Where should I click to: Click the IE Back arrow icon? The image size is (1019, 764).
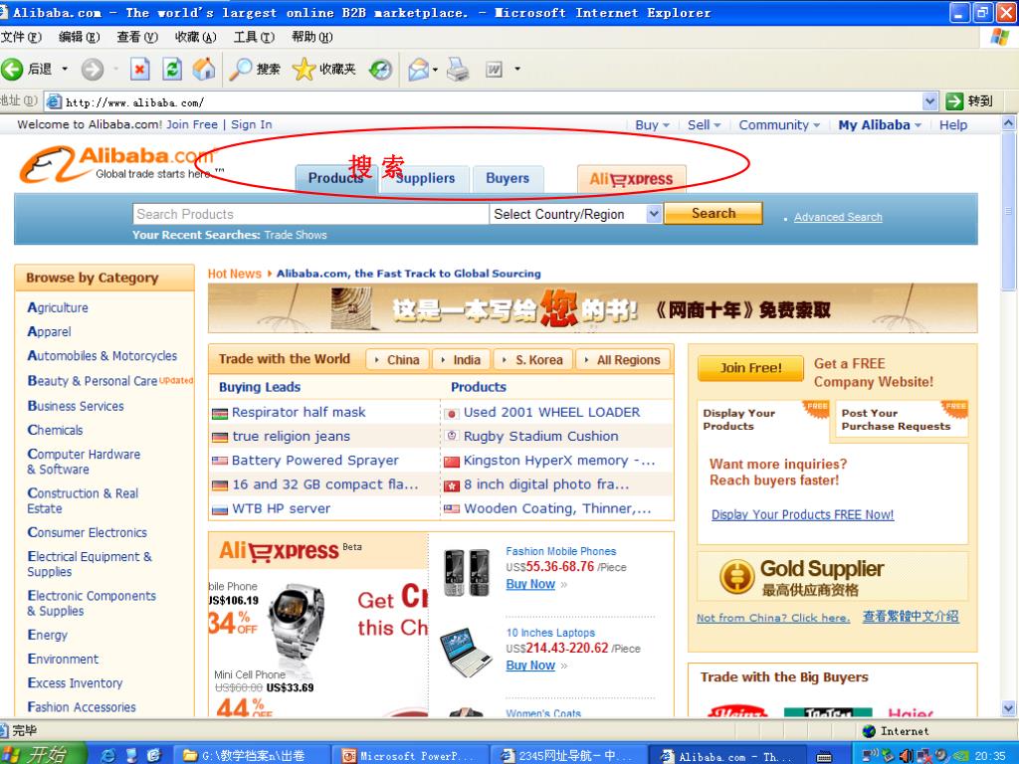[x=12, y=69]
